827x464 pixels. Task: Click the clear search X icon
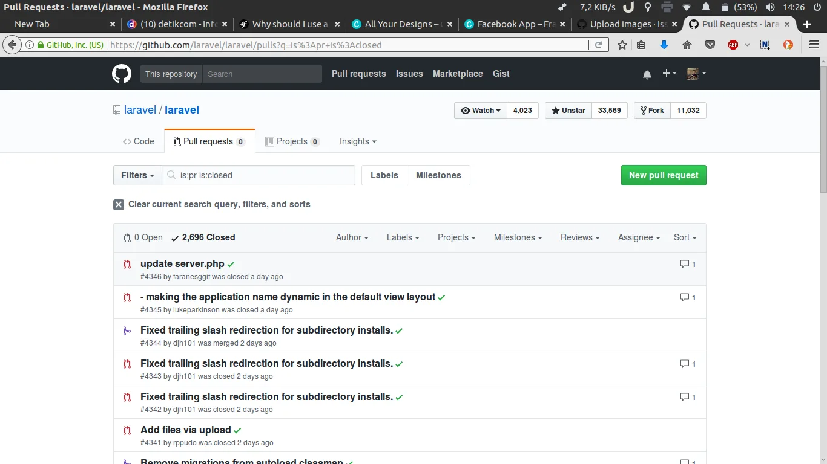click(x=119, y=205)
